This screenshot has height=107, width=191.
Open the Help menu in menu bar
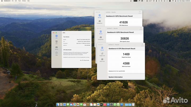pyautogui.click(x=28, y=1)
